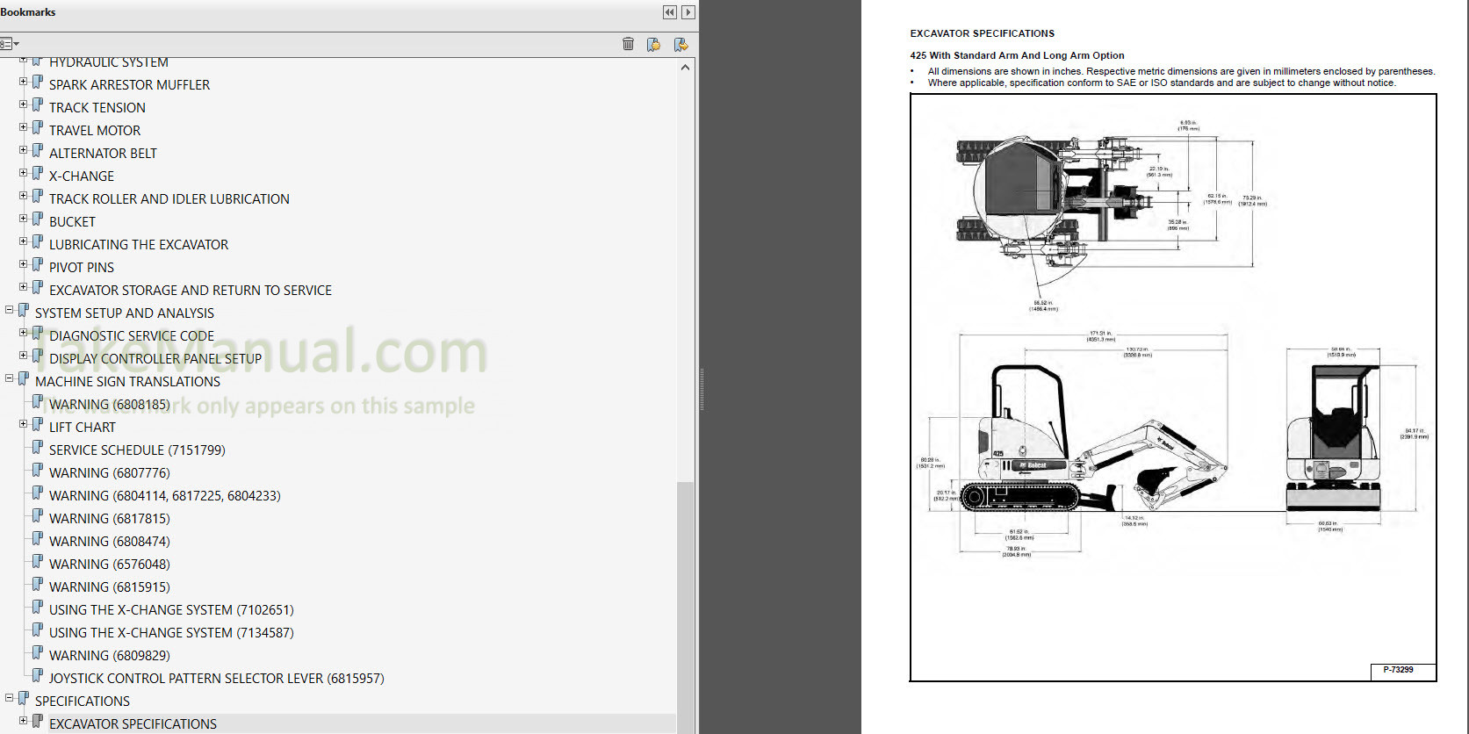Image resolution: width=1469 pixels, height=734 pixels.
Task: Click bookmark icon beside TRAVEL MOTOR
Action: click(x=38, y=129)
